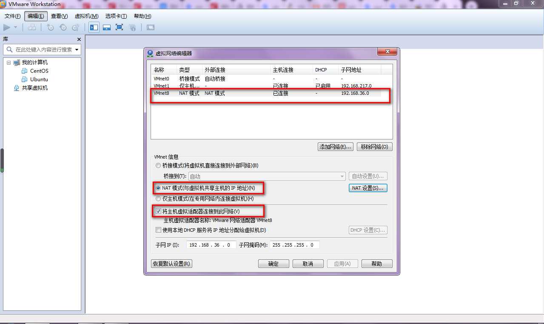Click the 添加网络(E)... button

click(336, 147)
